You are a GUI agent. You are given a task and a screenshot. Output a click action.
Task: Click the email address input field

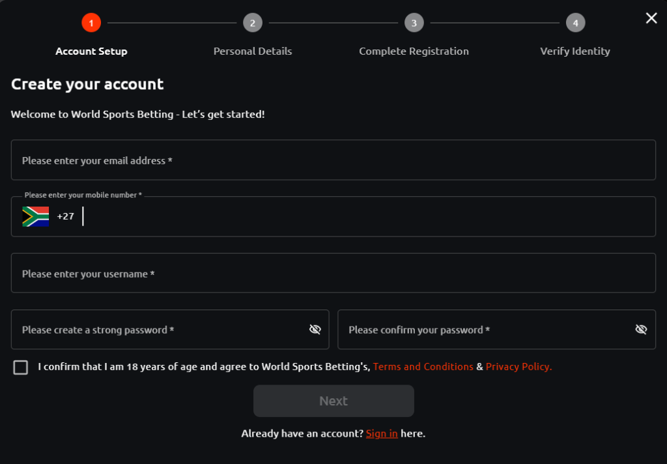(333, 160)
